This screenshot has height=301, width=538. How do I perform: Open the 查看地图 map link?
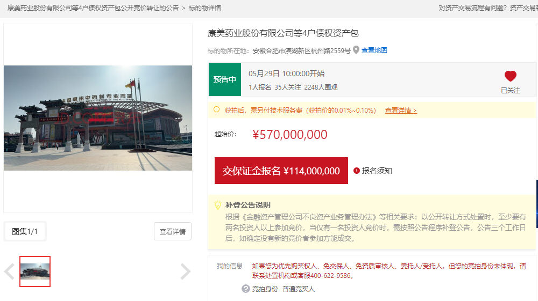[x=374, y=50]
